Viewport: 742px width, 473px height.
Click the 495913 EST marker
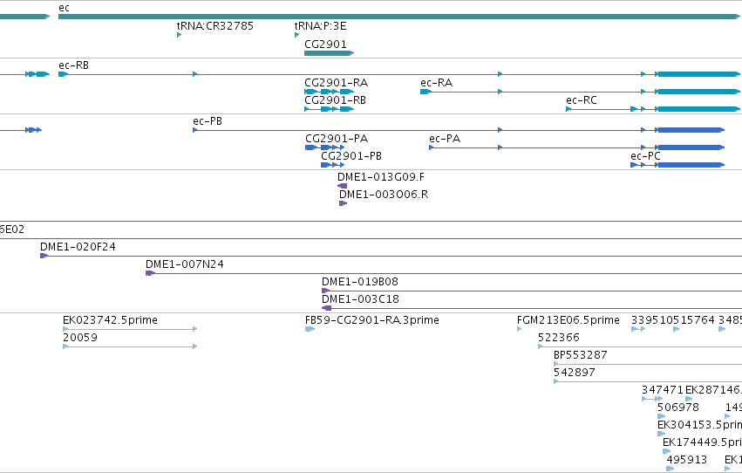pos(671,469)
